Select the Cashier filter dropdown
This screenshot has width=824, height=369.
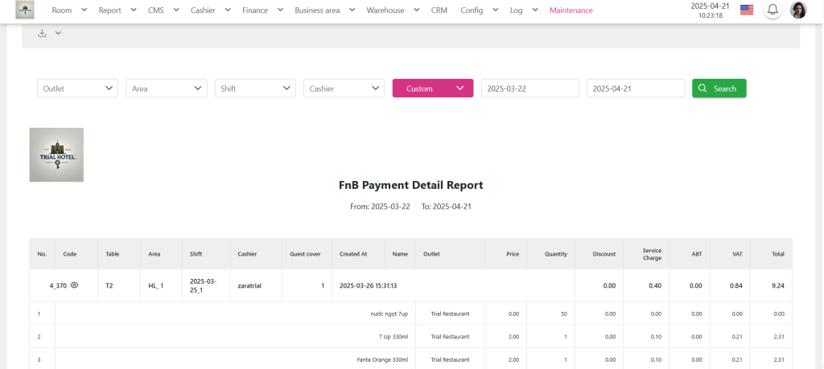pyautogui.click(x=343, y=88)
